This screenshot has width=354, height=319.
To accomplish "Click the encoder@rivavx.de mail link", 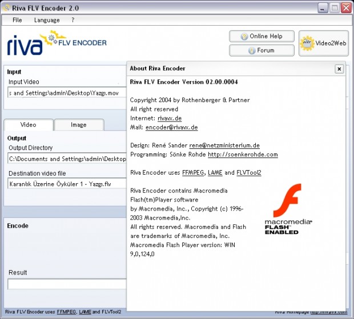I will coord(172,127).
